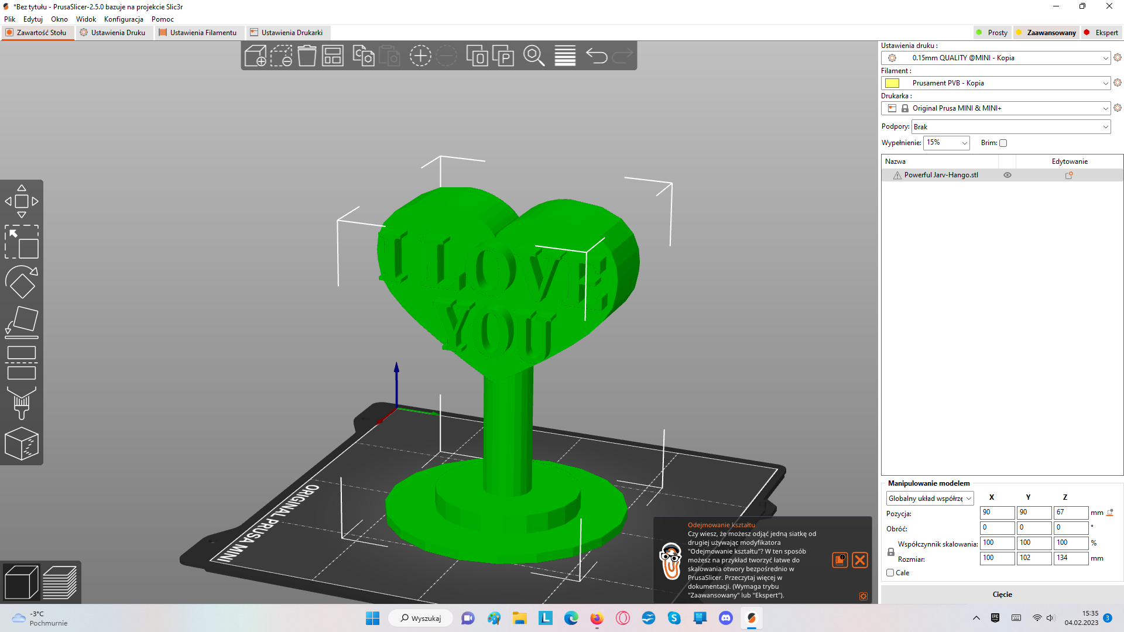Open the Plik menu
Viewport: 1124px width, 632px height.
[10, 19]
